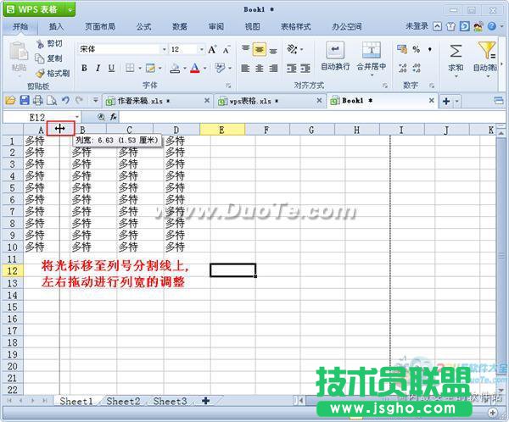Image resolution: width=509 pixels, height=422 pixels.
Task: Toggle Italic formatting
Action: (98, 68)
